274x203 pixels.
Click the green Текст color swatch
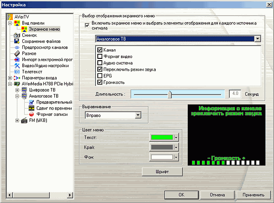[x=161, y=137]
